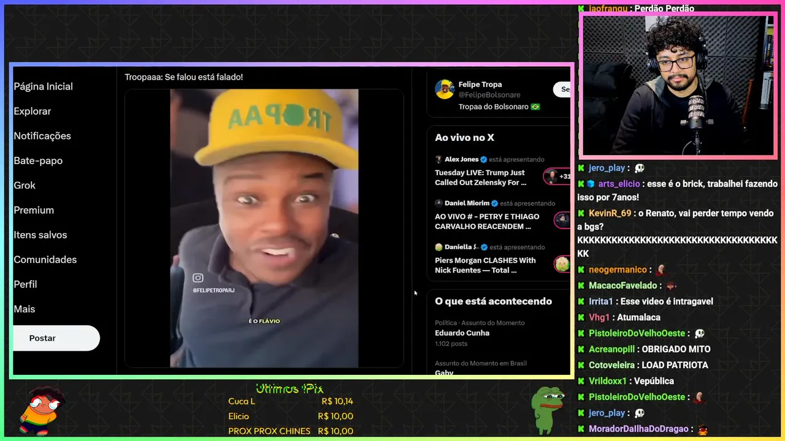The image size is (785, 441).
Task: Open Bate-papo messages
Action: [x=38, y=160]
